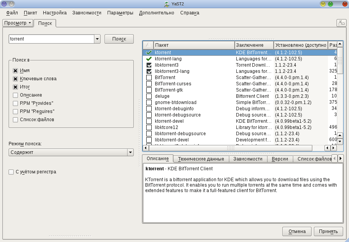Select the ktorrent package row
Screen dimensions: 349x242
(x=240, y=53)
